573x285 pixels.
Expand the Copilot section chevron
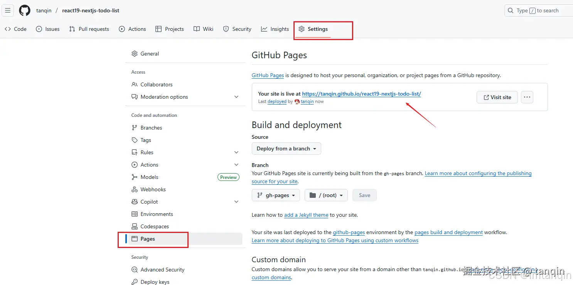[236, 202]
